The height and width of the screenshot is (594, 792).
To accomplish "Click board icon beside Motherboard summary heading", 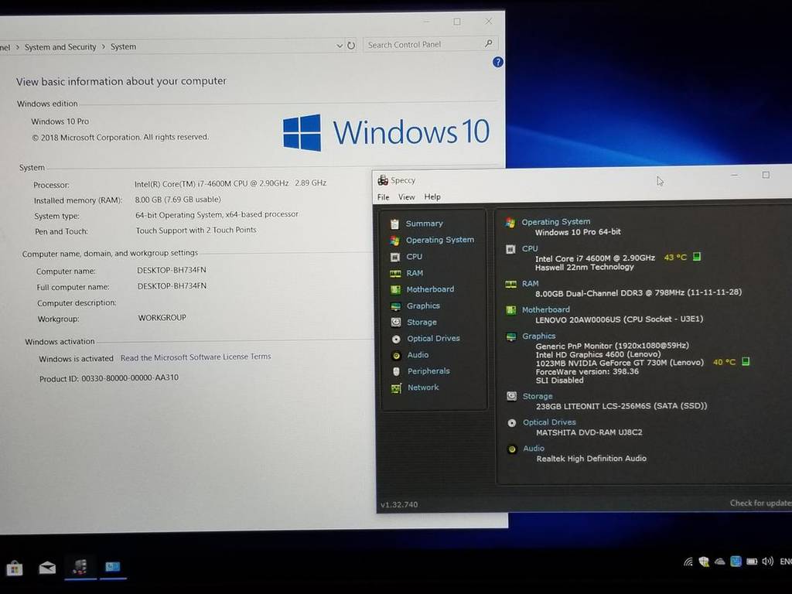I will tap(511, 310).
